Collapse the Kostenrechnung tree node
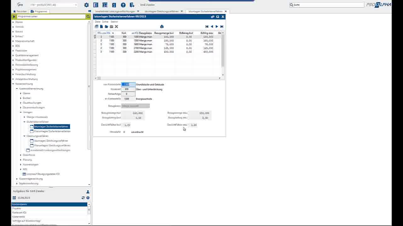This screenshot has height=226, width=403. pos(13,84)
